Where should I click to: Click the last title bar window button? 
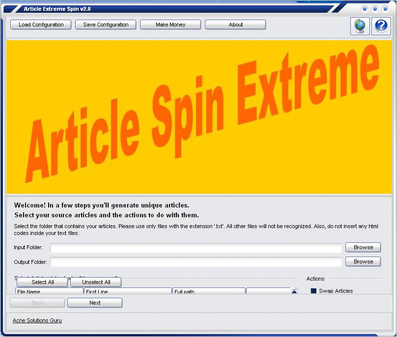385,9
